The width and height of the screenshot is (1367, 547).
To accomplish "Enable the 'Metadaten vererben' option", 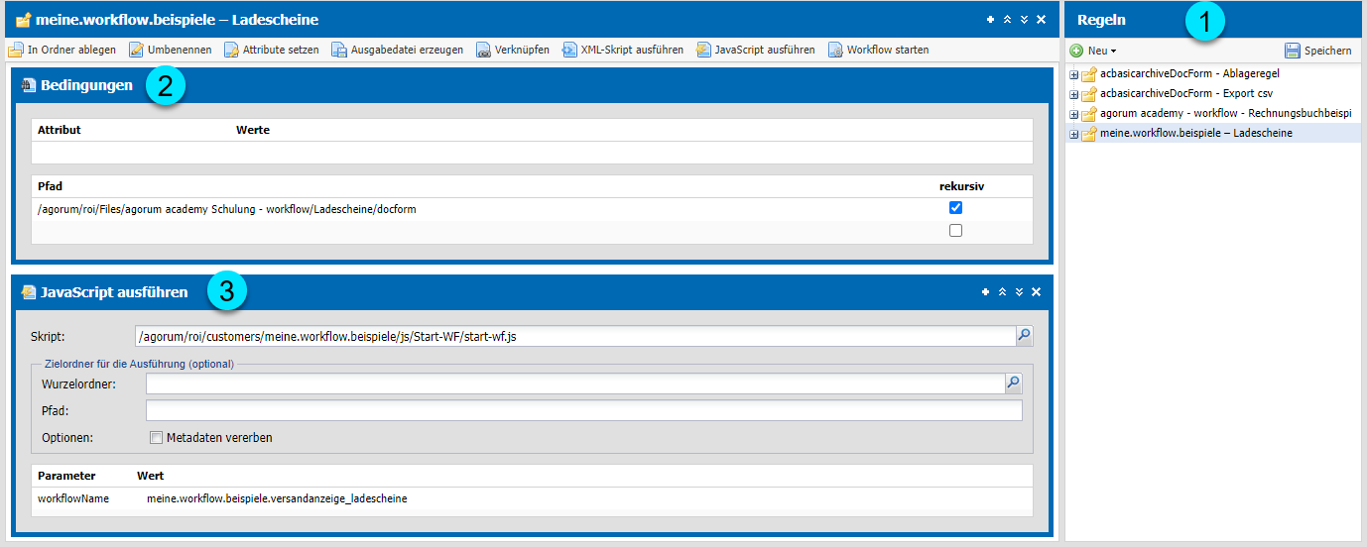I will pos(156,438).
